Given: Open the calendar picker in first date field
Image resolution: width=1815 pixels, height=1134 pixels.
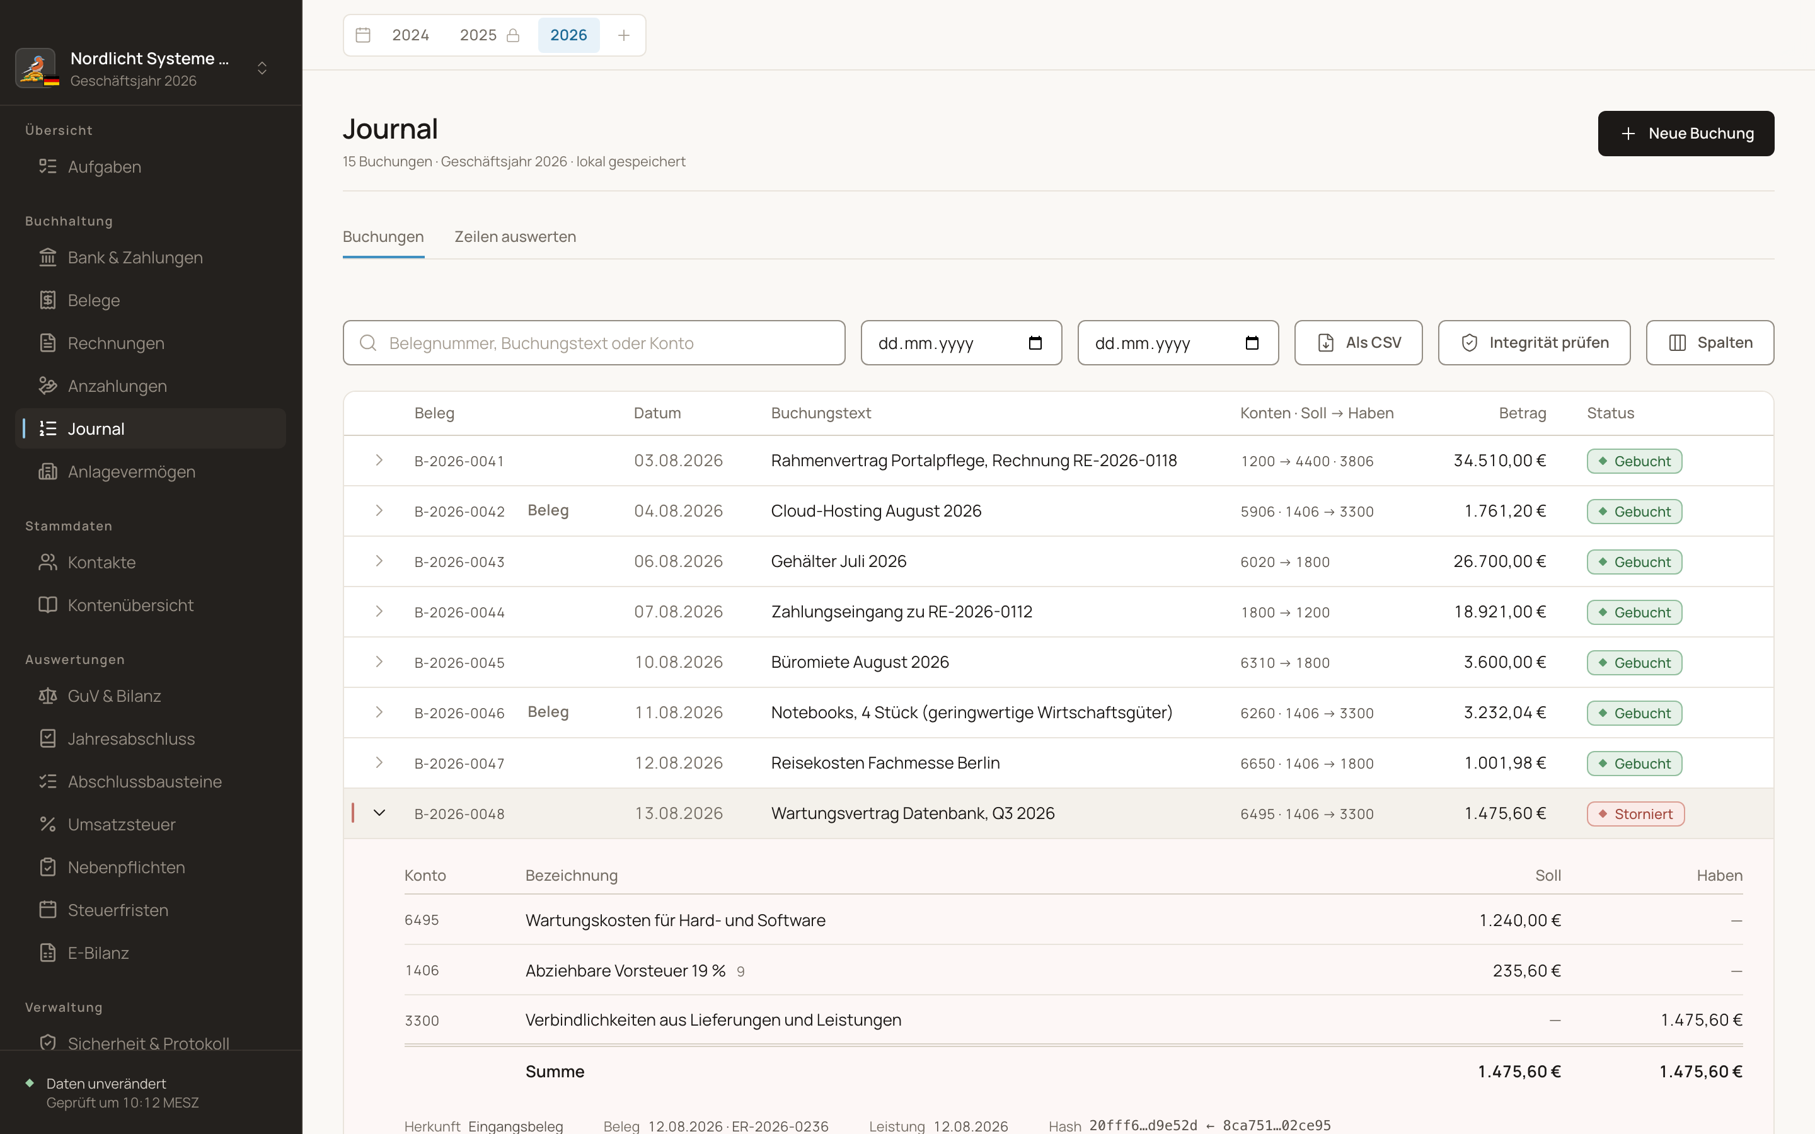Looking at the screenshot, I should click(1035, 343).
